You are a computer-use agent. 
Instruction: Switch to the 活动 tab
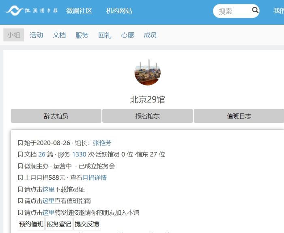37,35
